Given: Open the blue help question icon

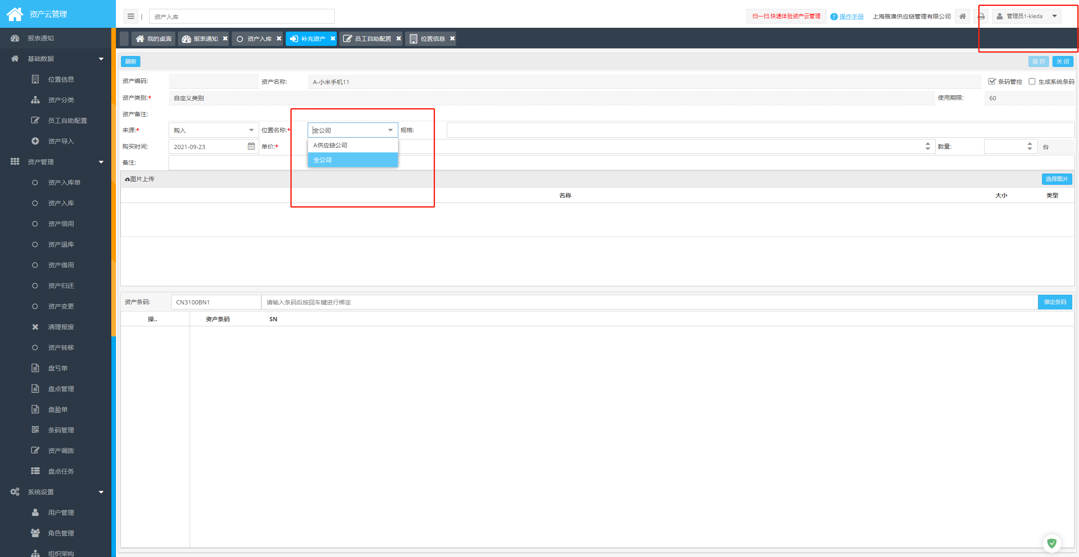Looking at the screenshot, I should (834, 16).
